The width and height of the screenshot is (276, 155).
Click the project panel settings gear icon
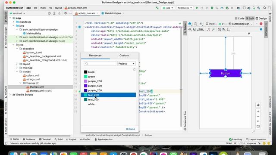click(66, 13)
